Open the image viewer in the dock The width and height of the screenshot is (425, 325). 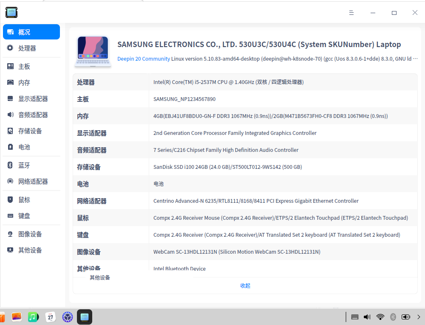(x=17, y=317)
